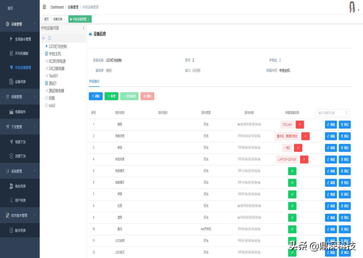Click green link icon for 红色
This screenshot has width=363, height=258.
pyautogui.click(x=292, y=206)
